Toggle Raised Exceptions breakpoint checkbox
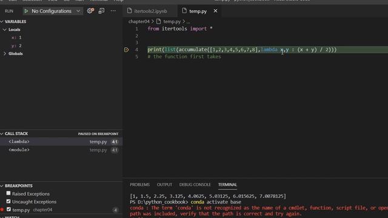This screenshot has height=218, width=388. [x=8, y=193]
